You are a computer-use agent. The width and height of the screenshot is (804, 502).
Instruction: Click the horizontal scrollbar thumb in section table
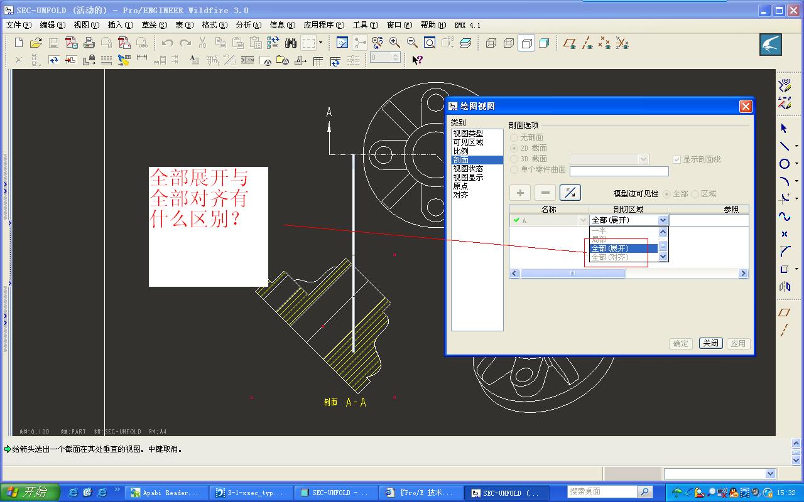573,274
